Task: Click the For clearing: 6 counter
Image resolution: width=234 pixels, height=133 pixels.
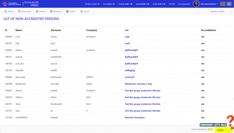Action: (184, 4)
